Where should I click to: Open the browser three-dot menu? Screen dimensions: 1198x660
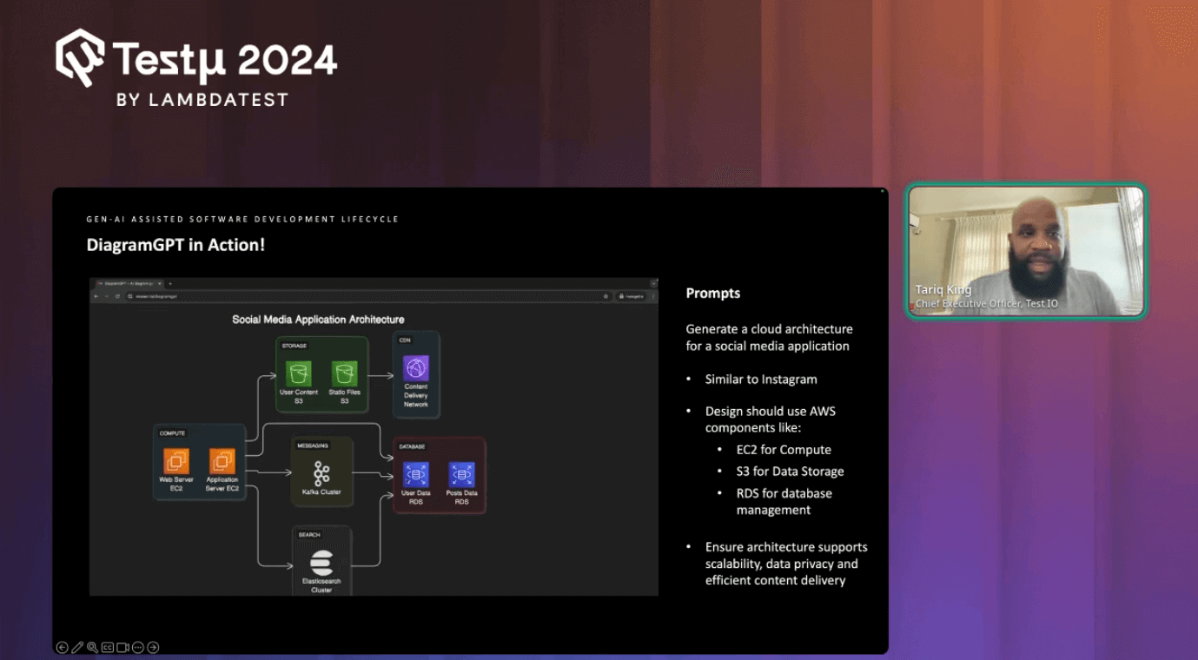pos(653,296)
